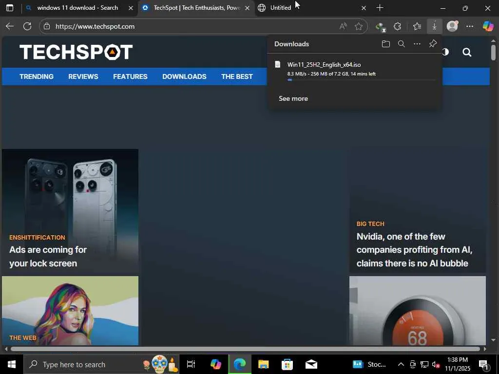Open the tab actions menu icon
The image size is (499, 374).
[10, 8]
